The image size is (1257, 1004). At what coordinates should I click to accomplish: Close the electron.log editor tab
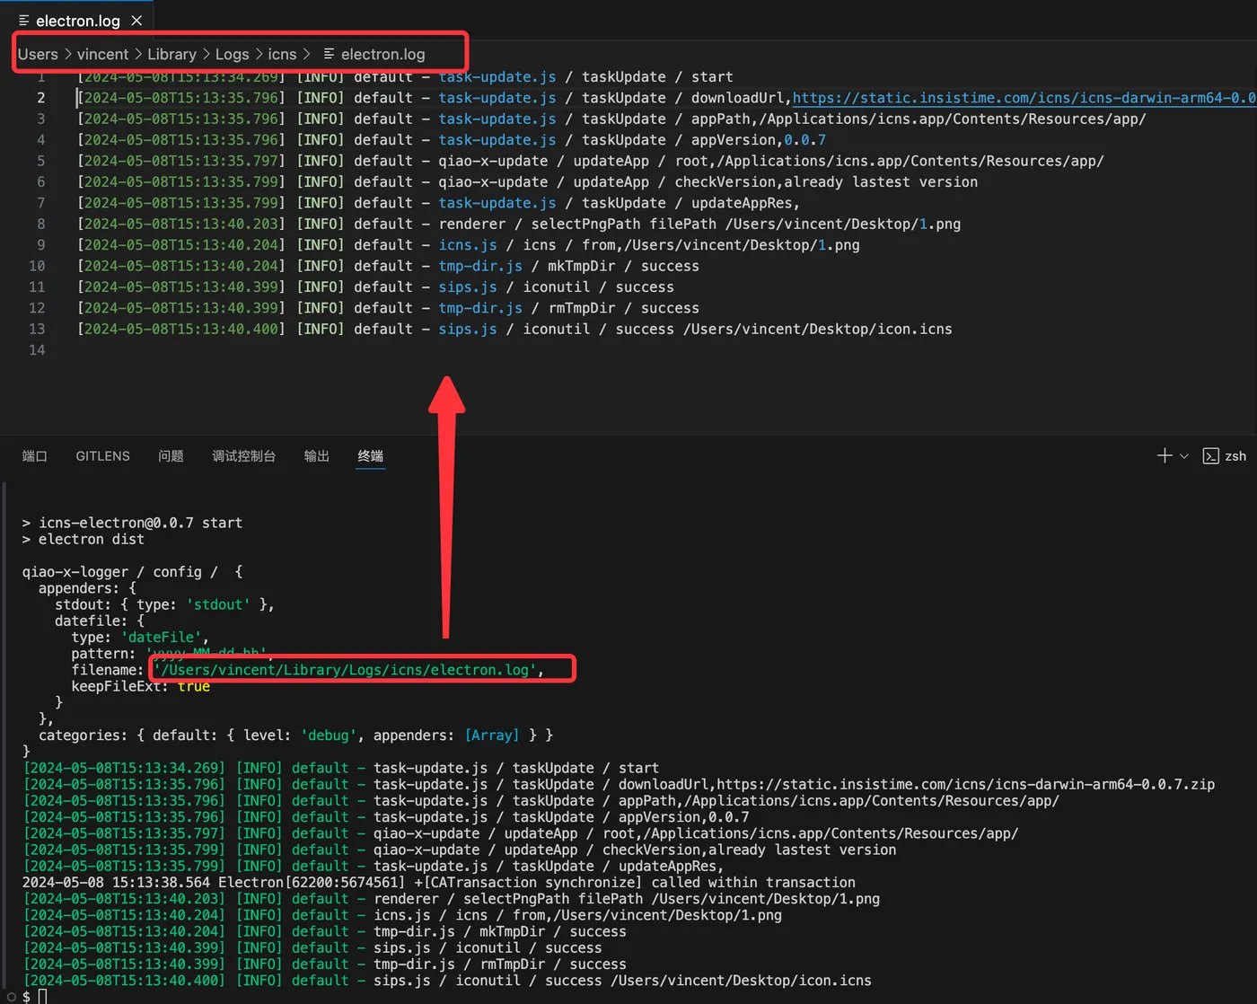(136, 21)
